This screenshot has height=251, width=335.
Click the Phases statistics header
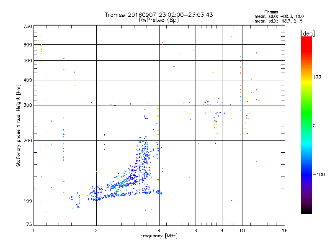[x=271, y=12]
